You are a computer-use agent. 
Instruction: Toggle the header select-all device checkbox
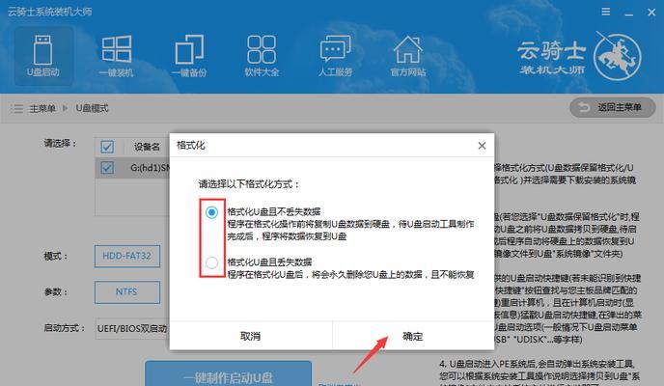point(107,147)
